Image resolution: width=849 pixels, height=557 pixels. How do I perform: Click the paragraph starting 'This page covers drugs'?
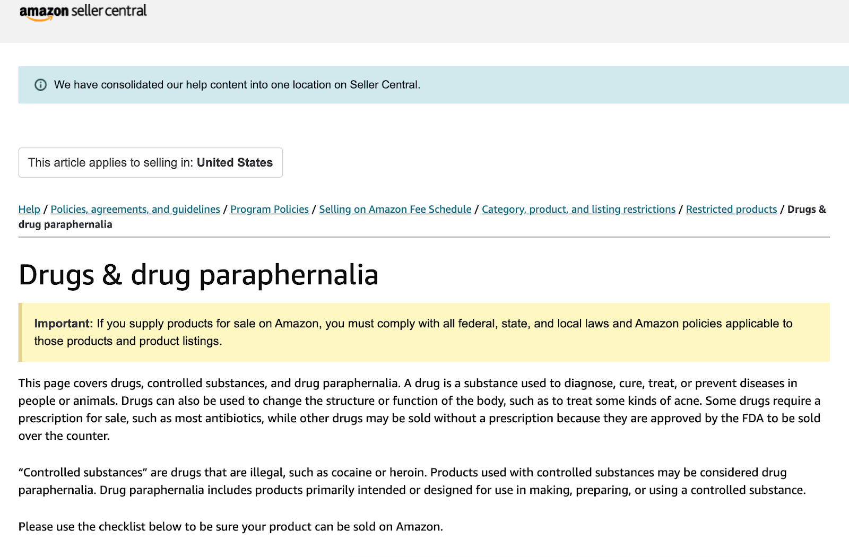420,410
